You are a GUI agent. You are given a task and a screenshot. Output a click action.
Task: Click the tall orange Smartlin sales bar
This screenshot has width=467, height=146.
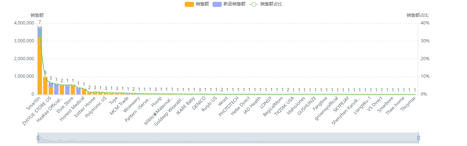pos(39,66)
